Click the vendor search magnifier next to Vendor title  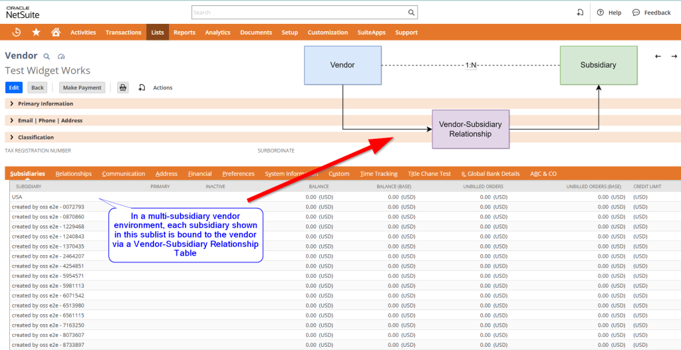47,56
